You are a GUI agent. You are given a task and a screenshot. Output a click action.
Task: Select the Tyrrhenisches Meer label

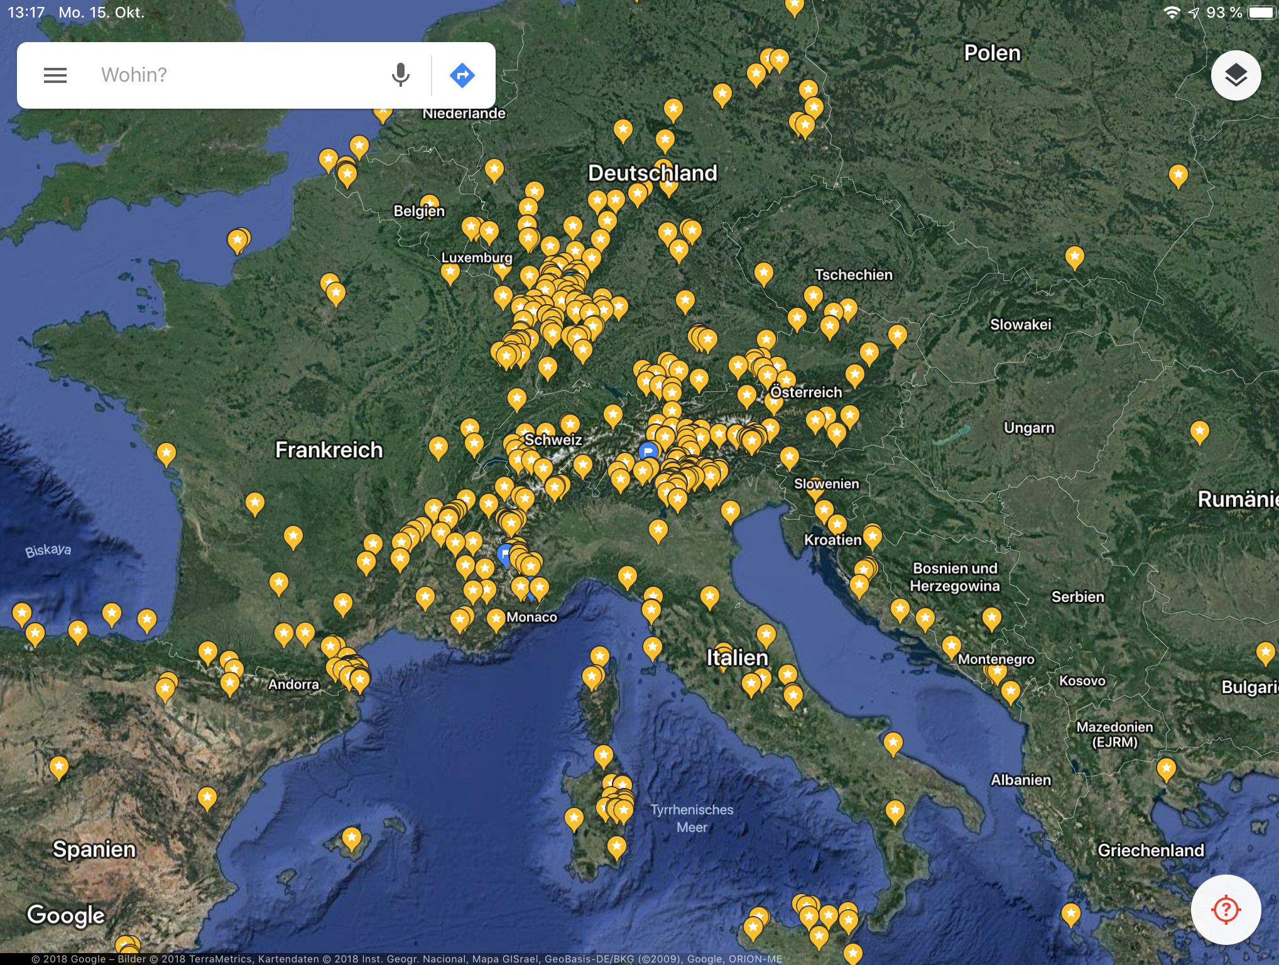coord(692,818)
